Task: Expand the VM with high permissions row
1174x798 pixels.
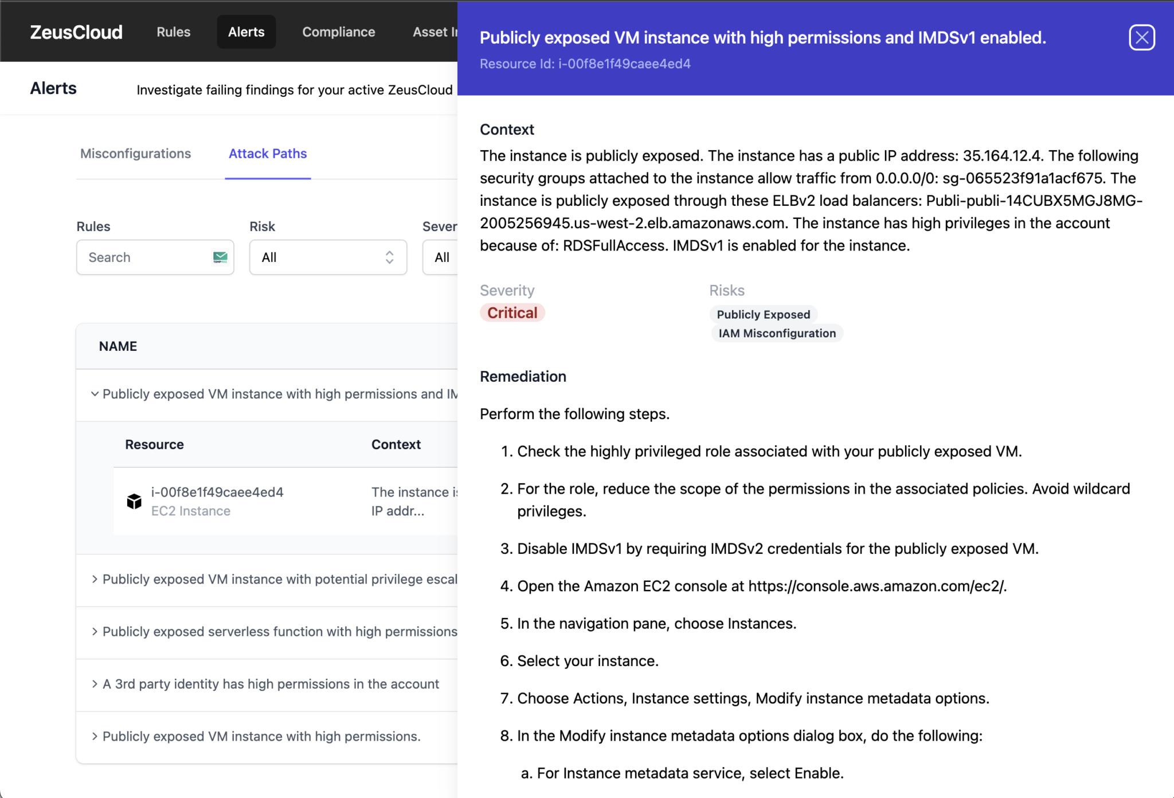Action: point(94,736)
